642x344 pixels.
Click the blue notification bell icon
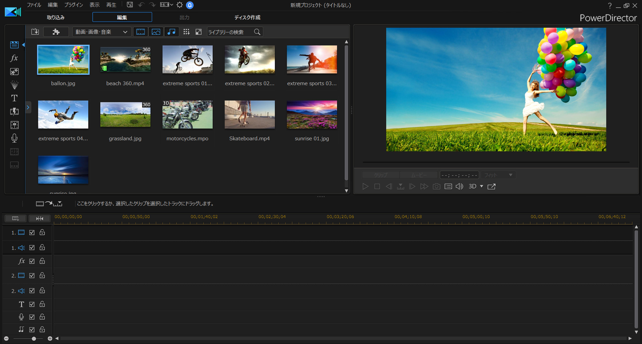[190, 5]
